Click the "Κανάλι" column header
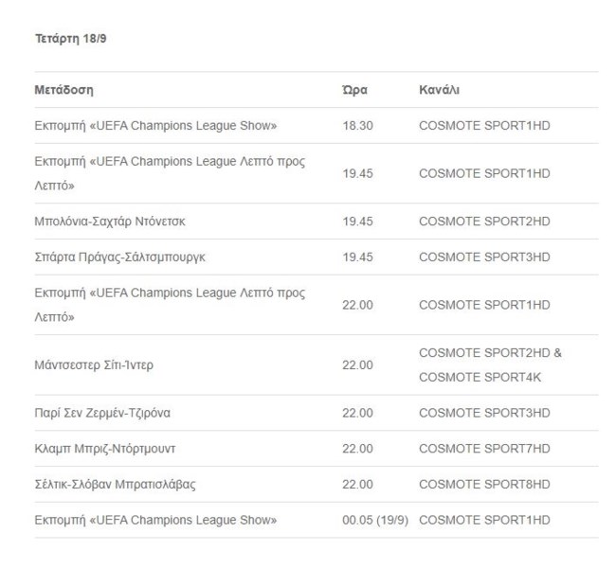This screenshot has width=616, height=586. pos(439,90)
